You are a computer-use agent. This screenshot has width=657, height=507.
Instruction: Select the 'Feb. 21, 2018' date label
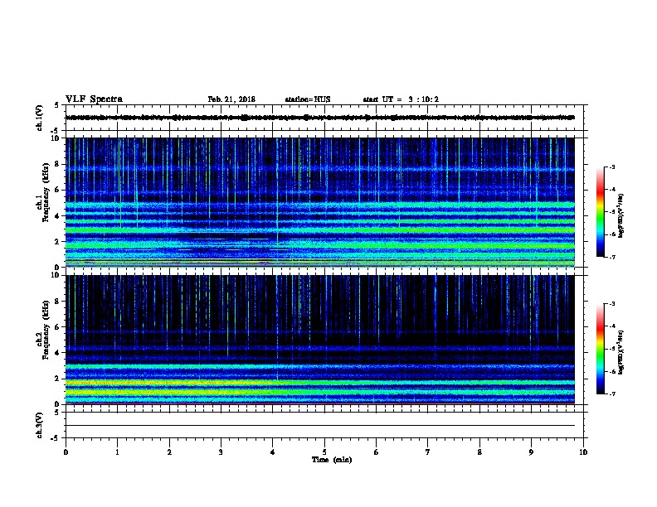(x=231, y=99)
